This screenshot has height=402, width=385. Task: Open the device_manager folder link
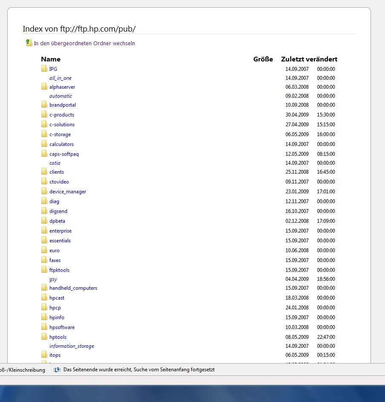click(68, 192)
